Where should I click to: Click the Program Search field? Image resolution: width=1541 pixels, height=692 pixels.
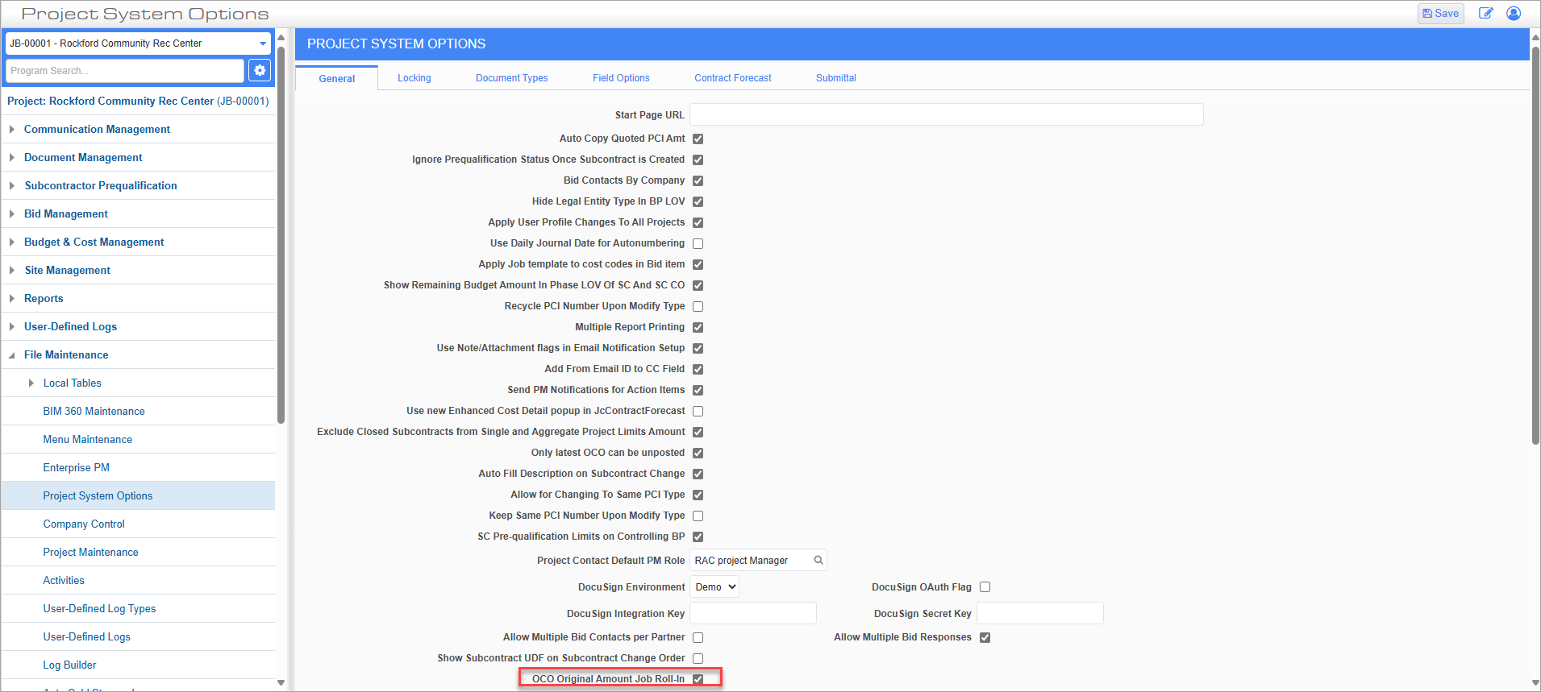125,71
